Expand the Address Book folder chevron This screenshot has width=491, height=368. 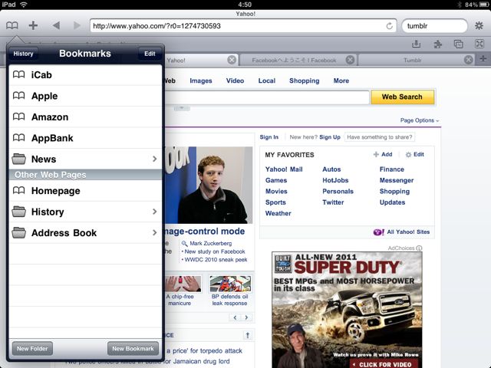click(x=154, y=232)
